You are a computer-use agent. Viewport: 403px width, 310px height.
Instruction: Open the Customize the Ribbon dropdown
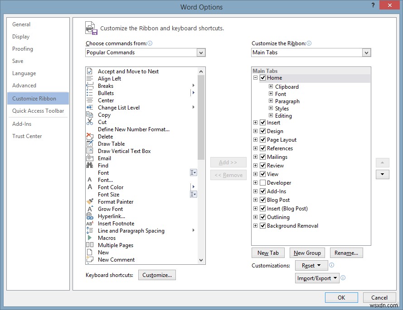click(367, 52)
